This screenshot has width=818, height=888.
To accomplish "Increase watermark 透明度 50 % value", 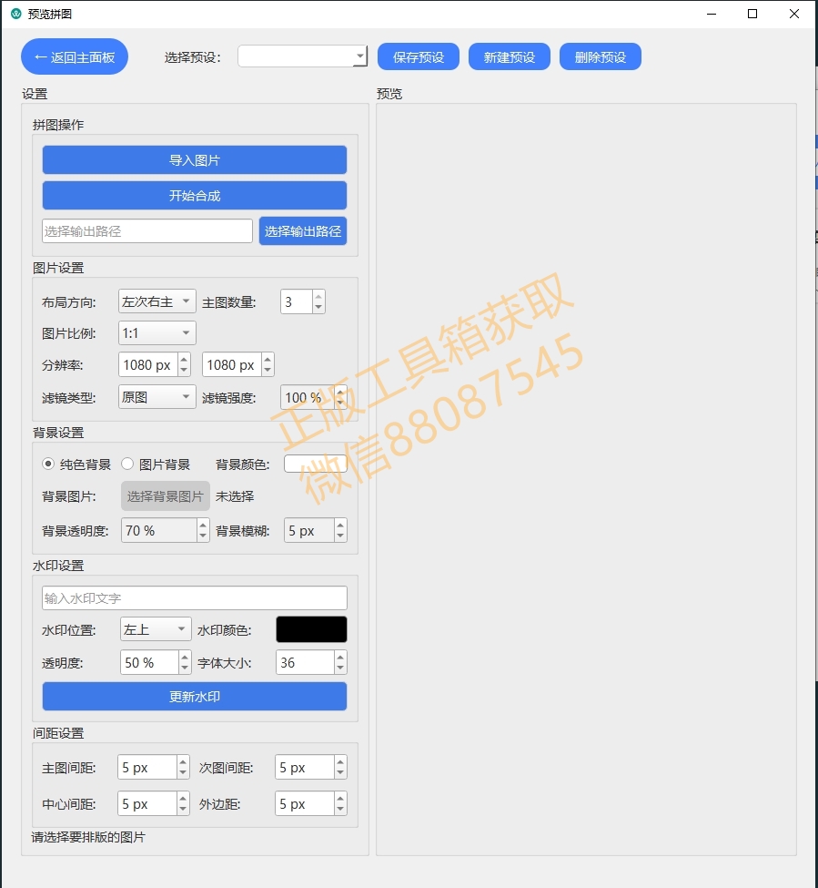I will pyautogui.click(x=185, y=657).
